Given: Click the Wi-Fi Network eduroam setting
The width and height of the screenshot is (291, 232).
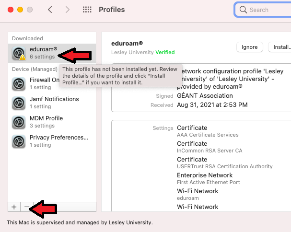Looking at the screenshot, I should click(x=198, y=195).
